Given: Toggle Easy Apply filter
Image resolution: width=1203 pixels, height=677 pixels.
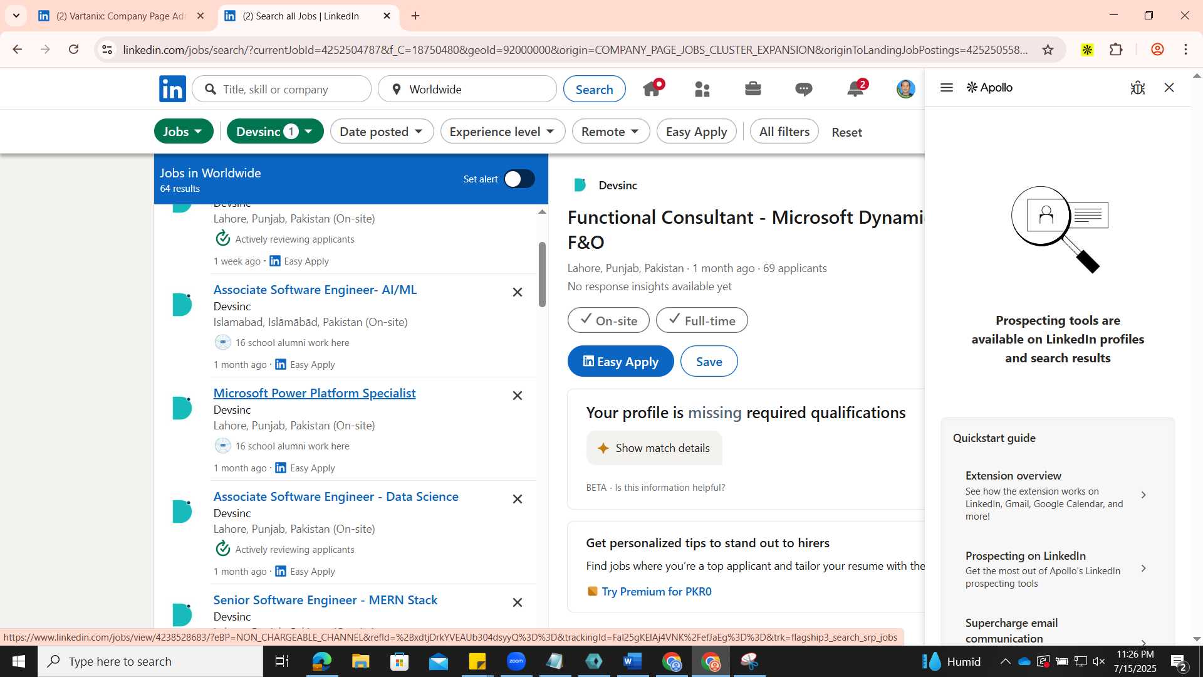Looking at the screenshot, I should [696, 132].
